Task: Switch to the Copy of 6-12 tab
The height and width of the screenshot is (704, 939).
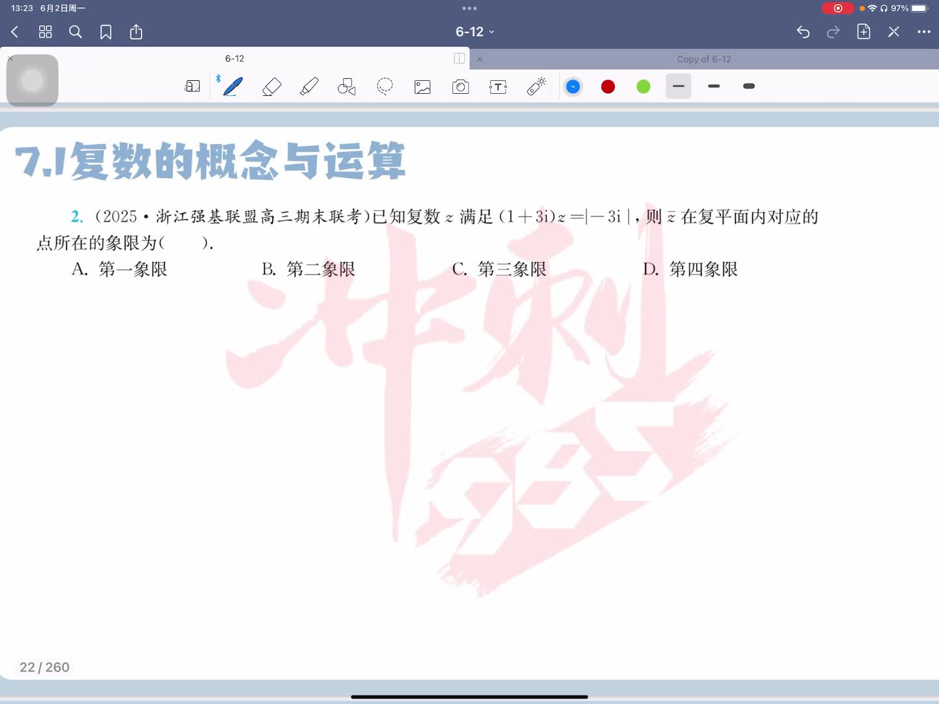Action: 704,59
